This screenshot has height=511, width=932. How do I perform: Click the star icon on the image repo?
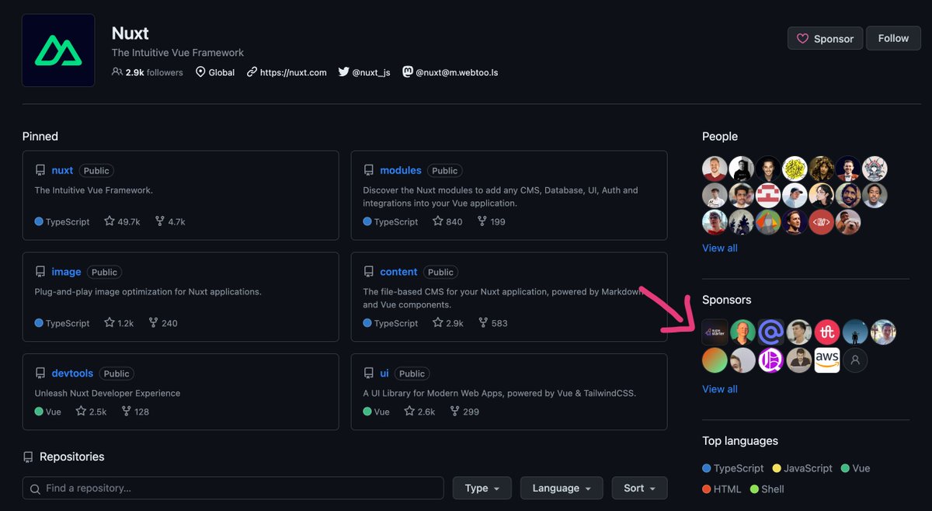click(x=110, y=323)
